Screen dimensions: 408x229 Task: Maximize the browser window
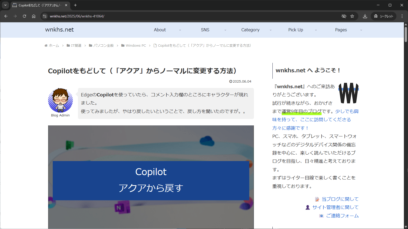click(390, 5)
